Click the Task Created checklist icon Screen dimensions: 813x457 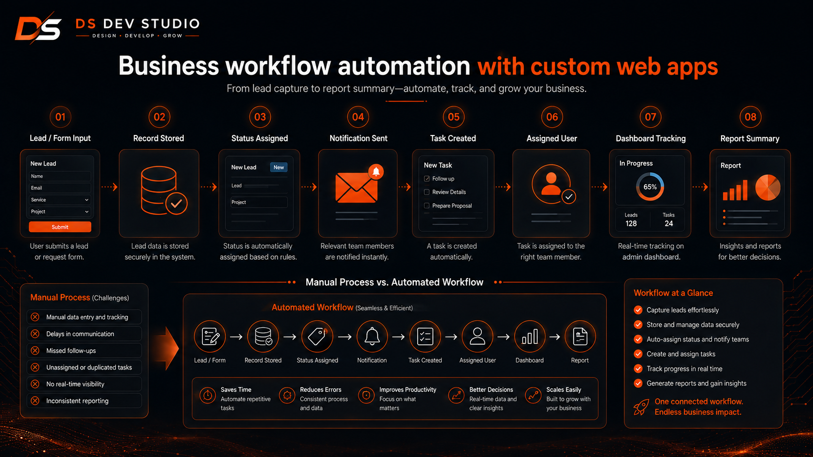425,336
